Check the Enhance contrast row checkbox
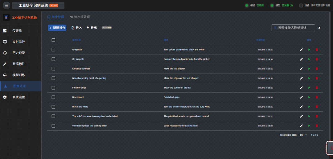This screenshot has height=159, width=333. [54, 69]
